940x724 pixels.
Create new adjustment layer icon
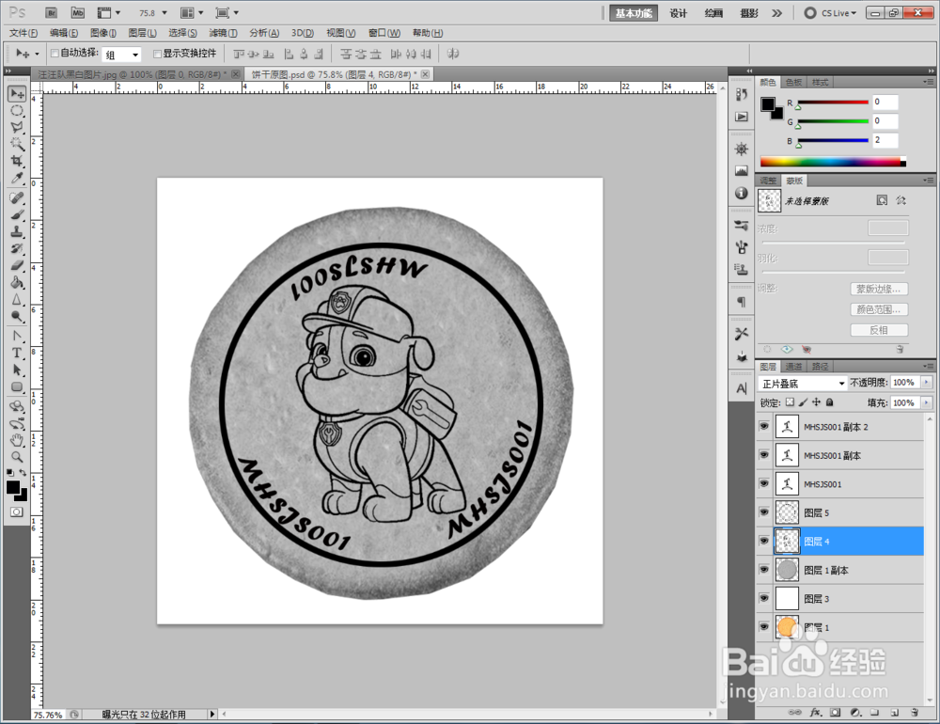tap(855, 713)
